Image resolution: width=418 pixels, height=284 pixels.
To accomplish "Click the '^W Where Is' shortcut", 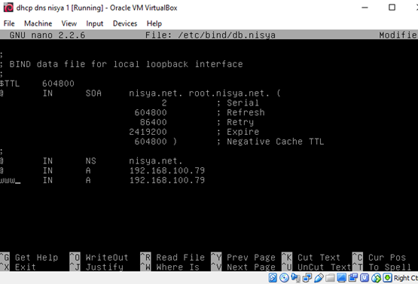I will pos(169,267).
